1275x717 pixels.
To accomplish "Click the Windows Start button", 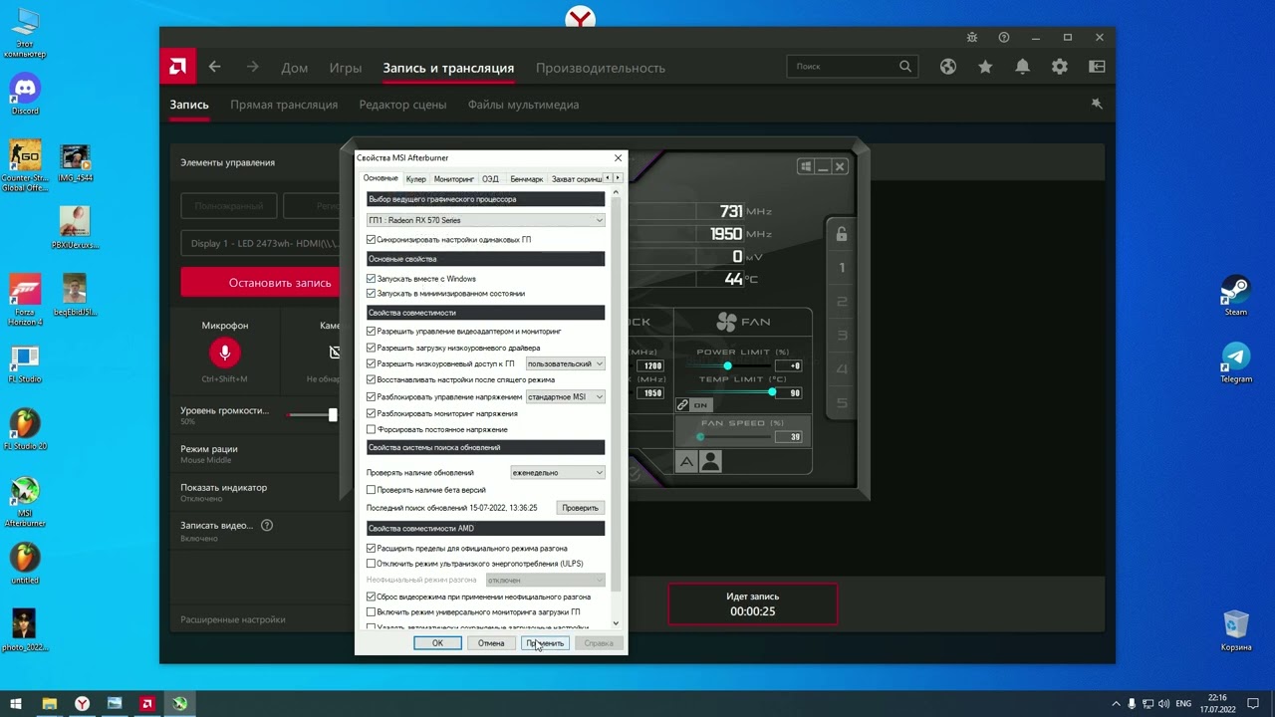I will 16,703.
